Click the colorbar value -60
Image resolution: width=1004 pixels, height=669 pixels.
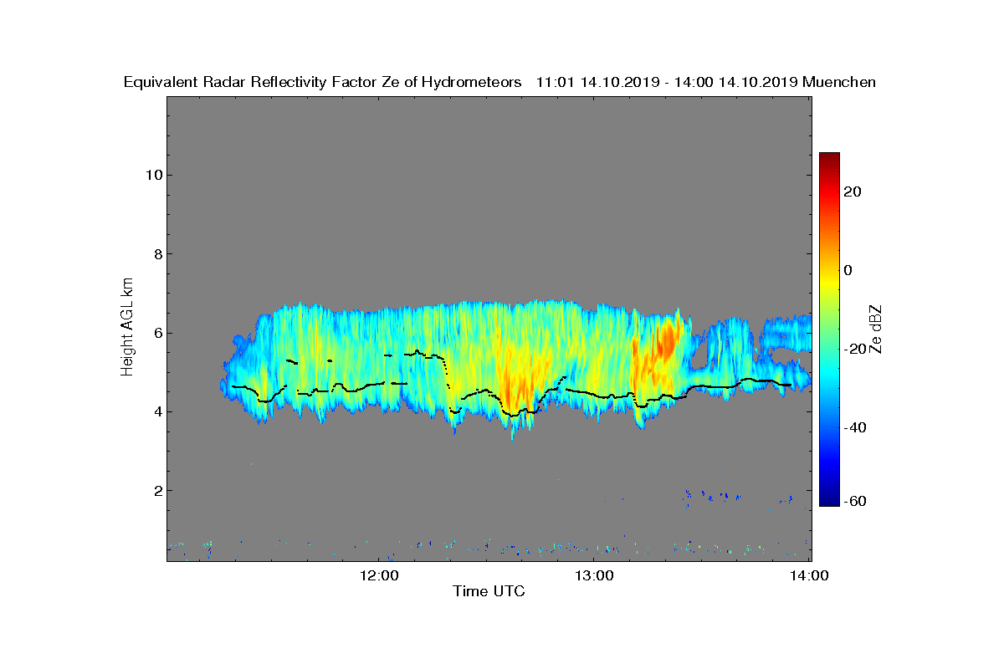point(853,501)
